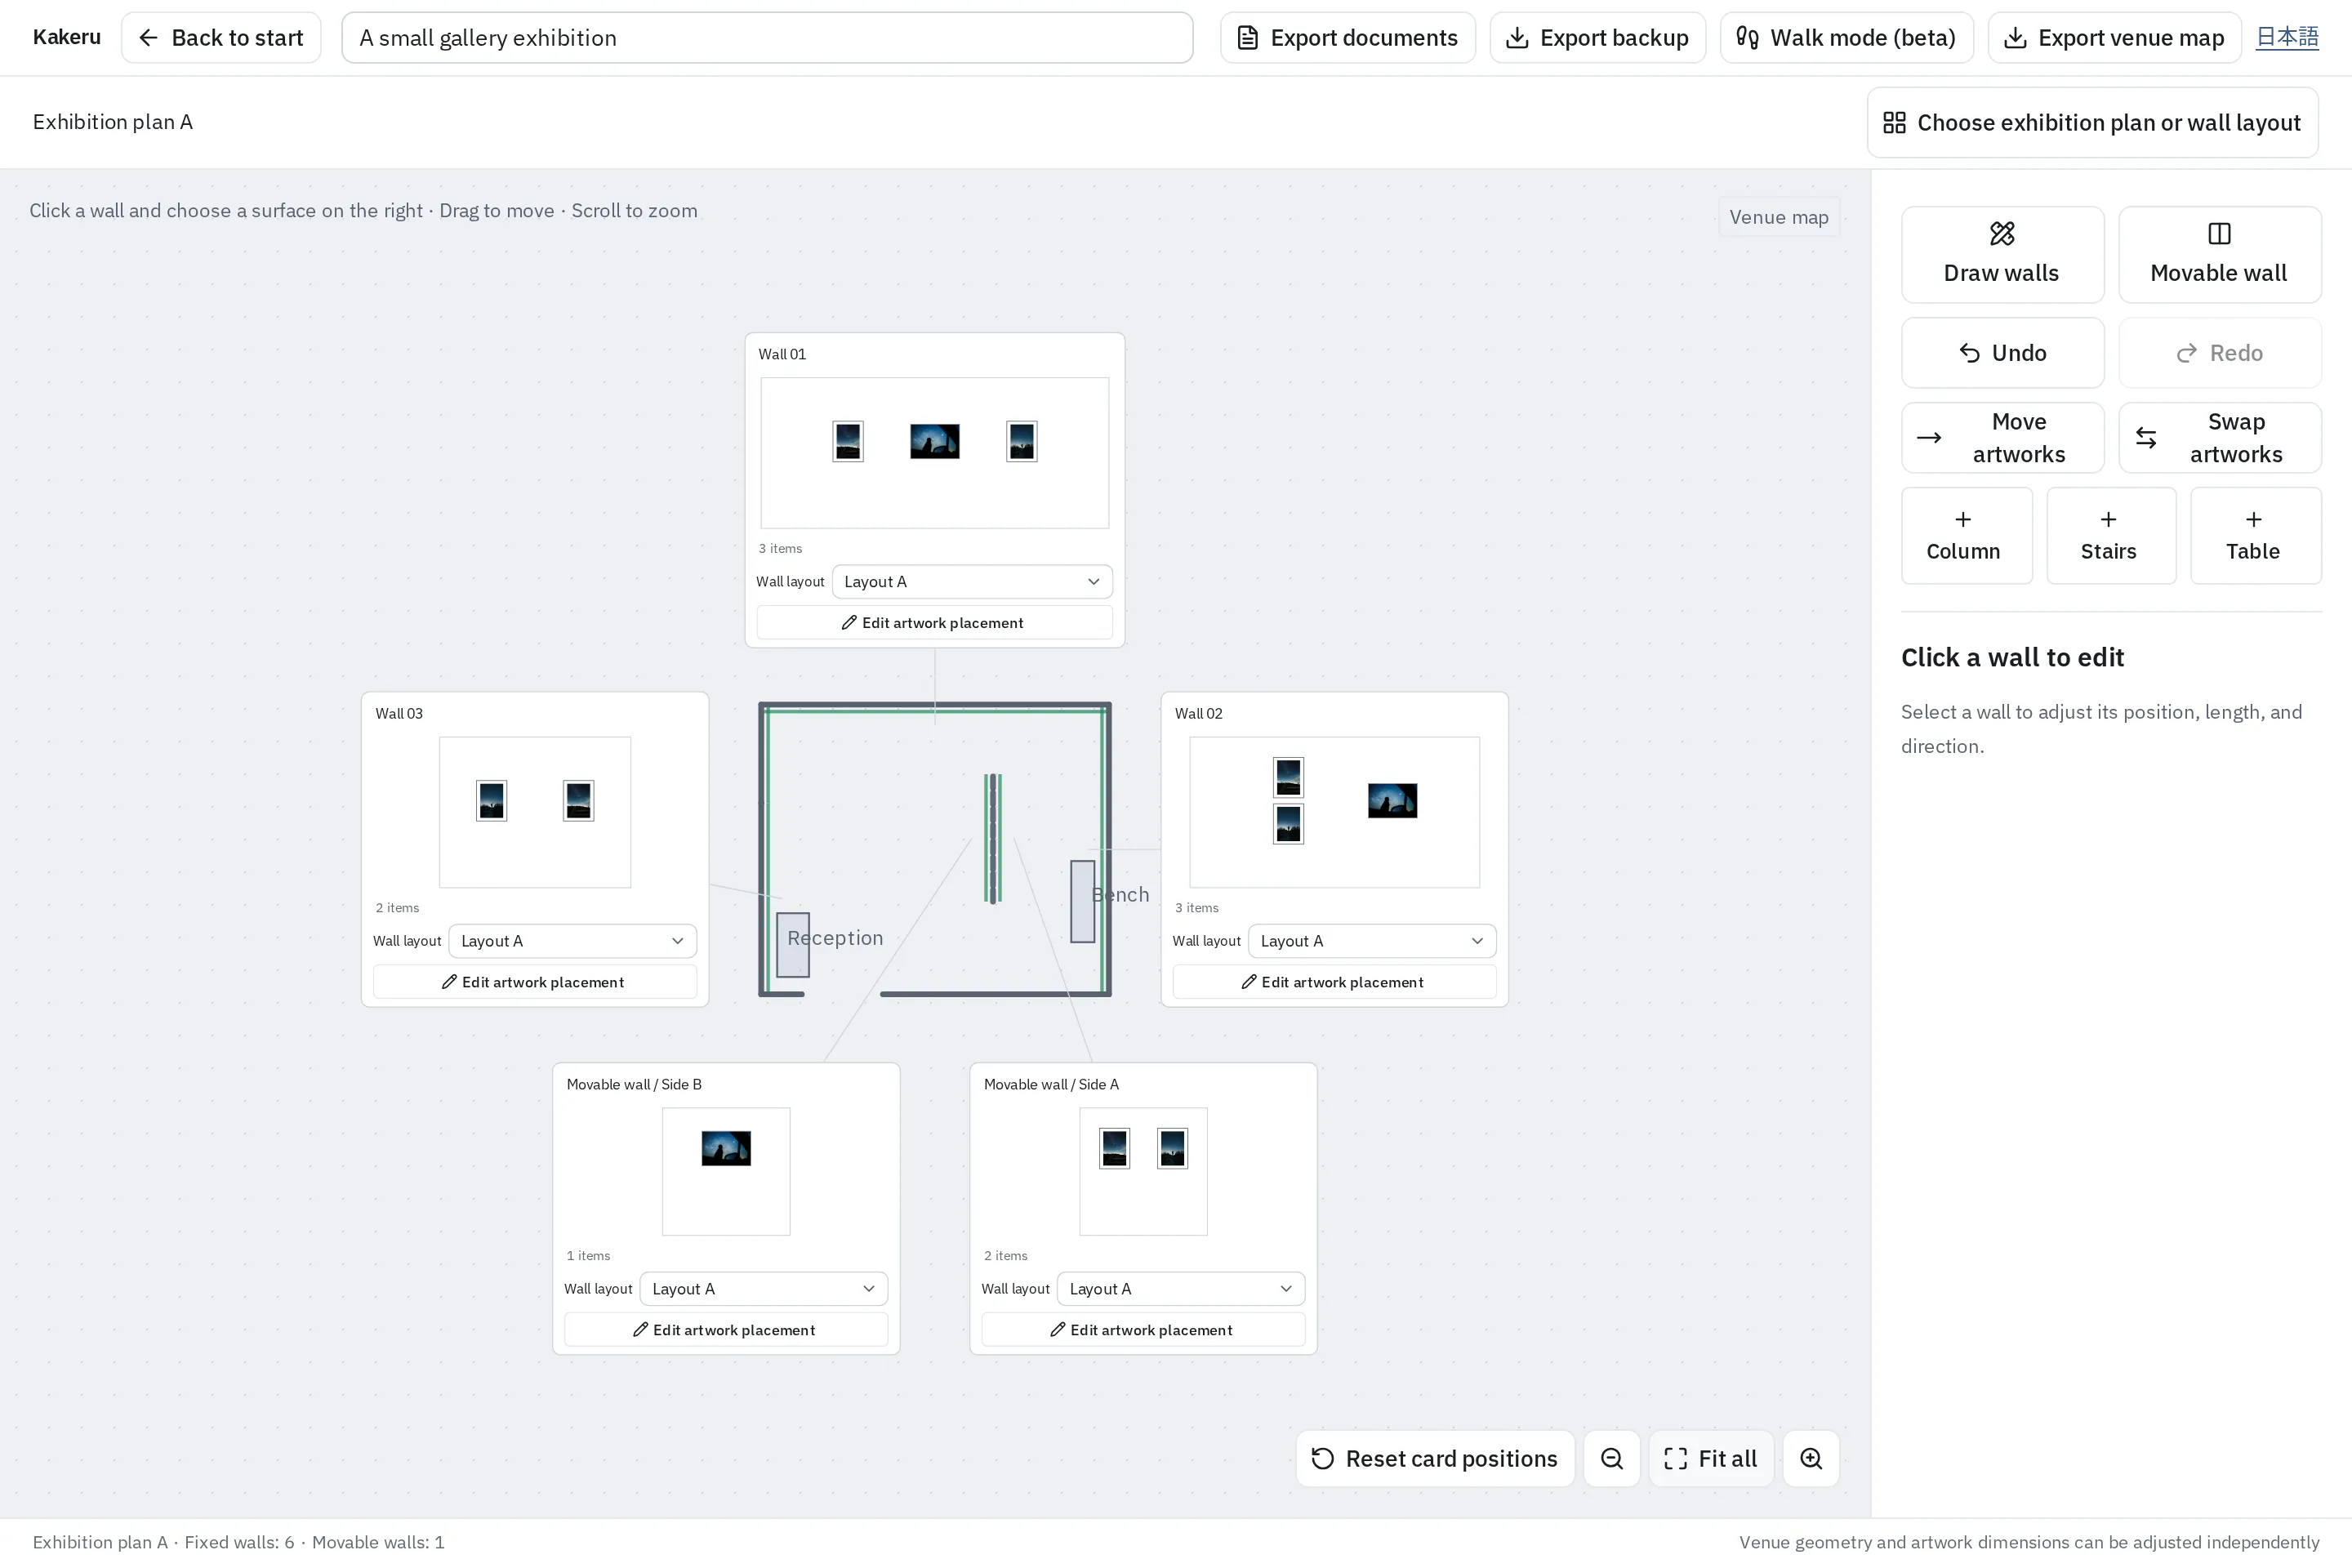Open Wall 03 layout dropdown
The image size is (2352, 1568).
[x=572, y=941]
